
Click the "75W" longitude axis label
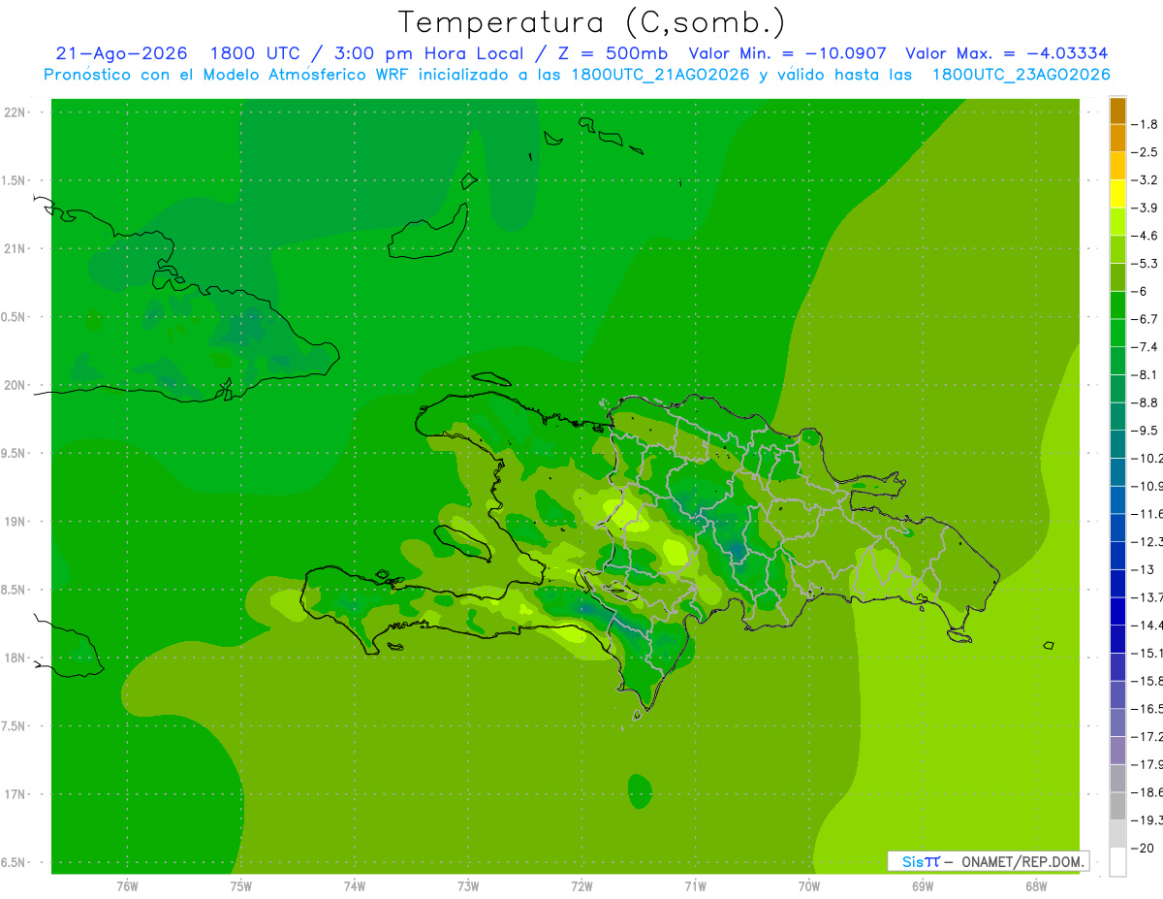[x=241, y=885]
